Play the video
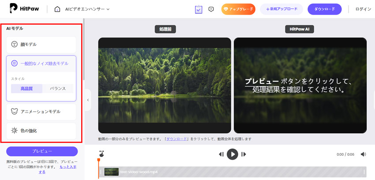The width and height of the screenshot is (375, 180). click(232, 154)
